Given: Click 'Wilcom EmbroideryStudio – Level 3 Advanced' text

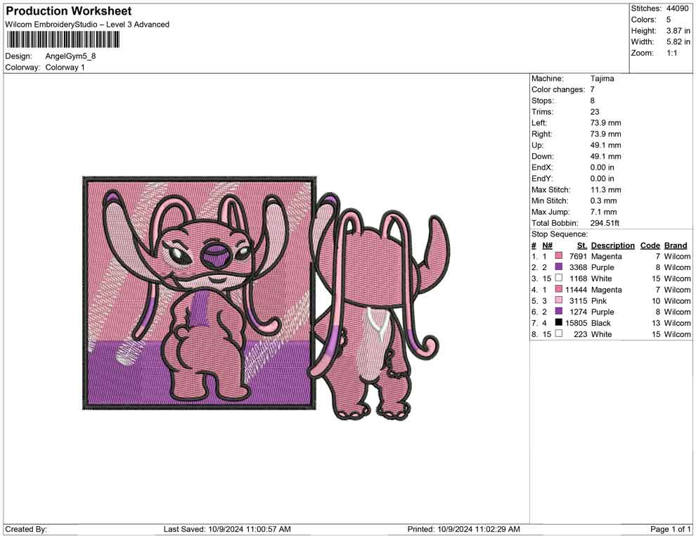Looking at the screenshot, I should (87, 25).
